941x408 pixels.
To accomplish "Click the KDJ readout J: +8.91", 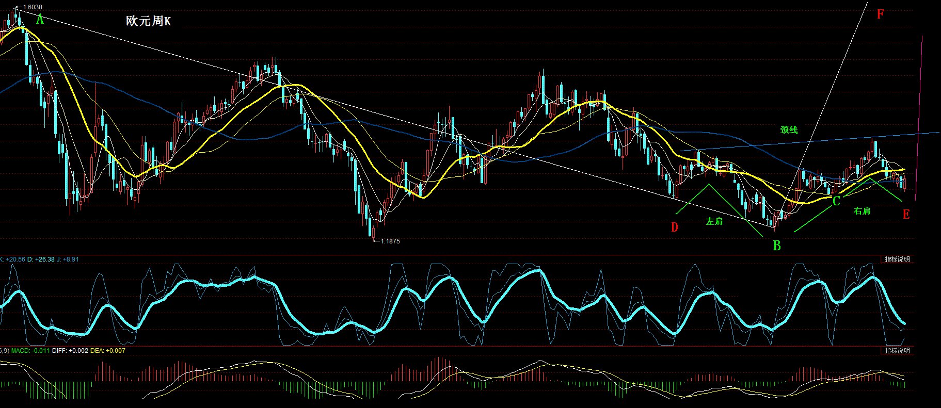I will [68, 259].
